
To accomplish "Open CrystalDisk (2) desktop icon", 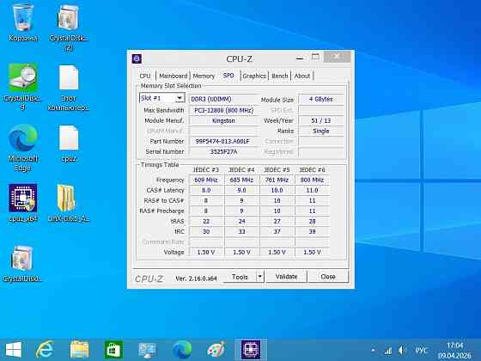I will tap(69, 26).
